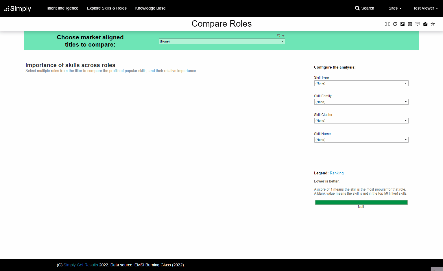Image resolution: width=443 pixels, height=271 pixels.
Task: Click the fullscreen expand arrows icon
Action: (387, 24)
